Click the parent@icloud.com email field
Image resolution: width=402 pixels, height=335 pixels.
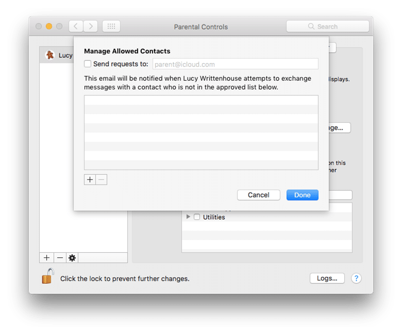coord(235,64)
